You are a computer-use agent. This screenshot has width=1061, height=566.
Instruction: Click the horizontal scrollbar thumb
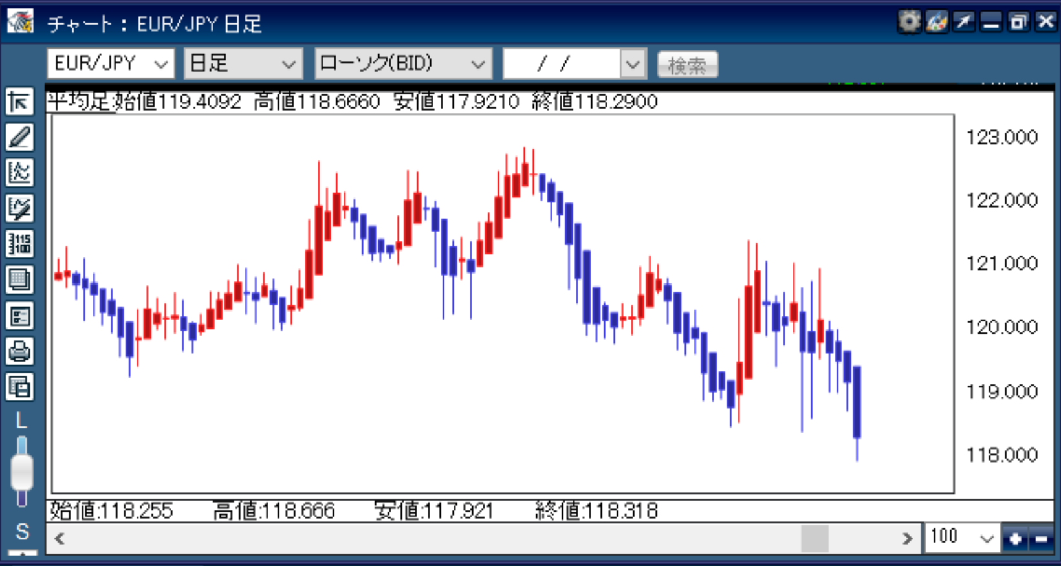tap(815, 538)
